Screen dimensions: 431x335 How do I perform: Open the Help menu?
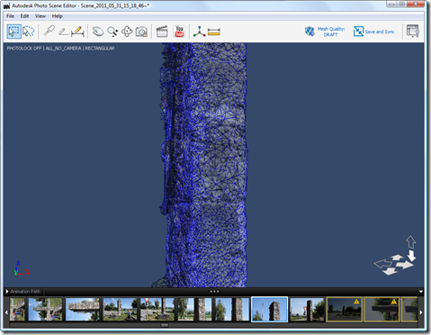57,16
